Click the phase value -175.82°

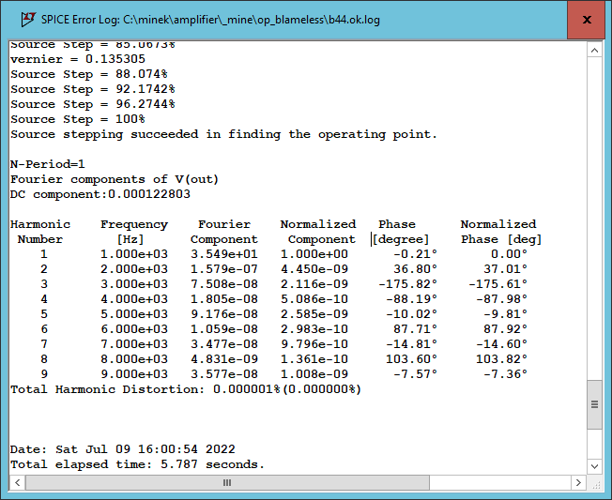[408, 284]
